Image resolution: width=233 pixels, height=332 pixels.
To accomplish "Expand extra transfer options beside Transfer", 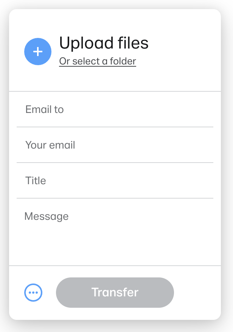I will click(33, 293).
